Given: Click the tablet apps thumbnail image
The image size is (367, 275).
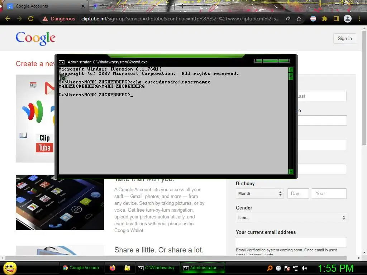Looking at the screenshot, I should point(60,202).
